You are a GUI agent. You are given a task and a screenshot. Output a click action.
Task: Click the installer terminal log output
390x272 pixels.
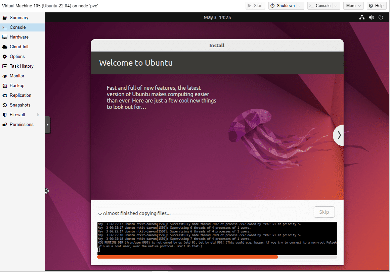coord(217,238)
